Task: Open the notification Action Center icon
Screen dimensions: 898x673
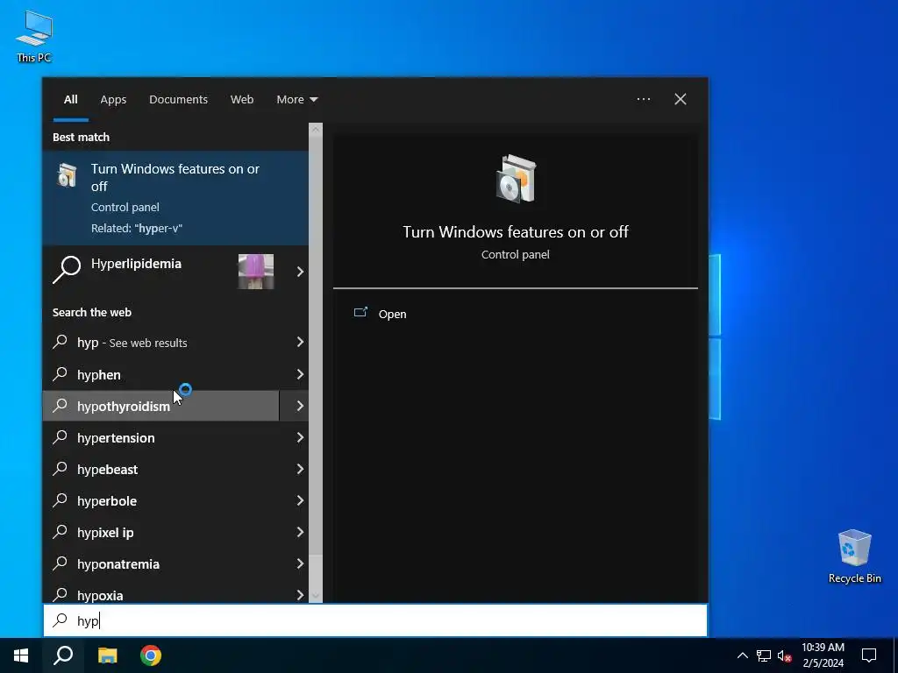Action: 869,655
